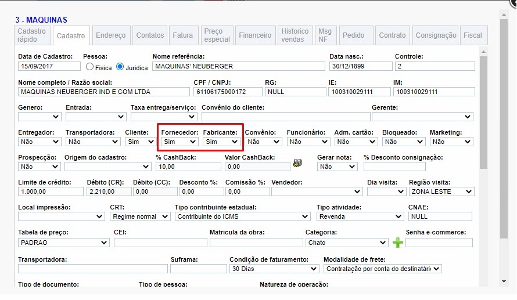This screenshot has height=300, width=517.
Task: Open the Bloqueado dropdown
Action: [x=403, y=142]
